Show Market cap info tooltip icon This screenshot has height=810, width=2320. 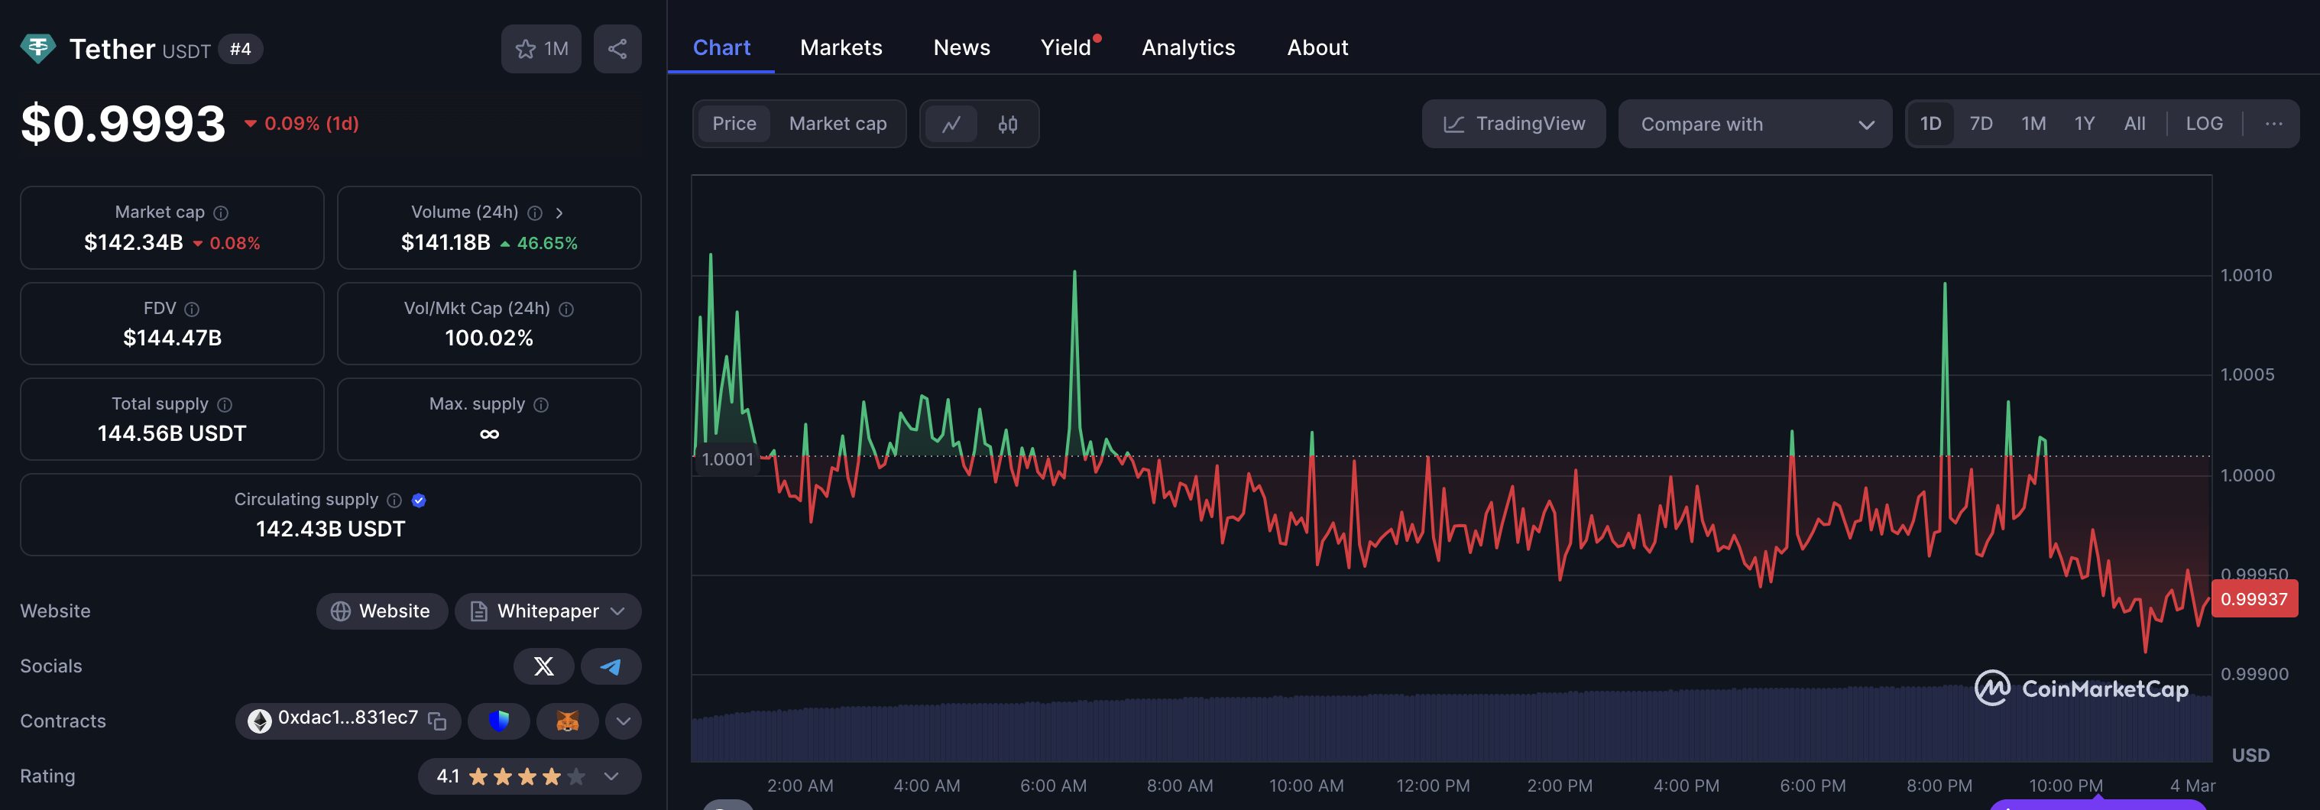pos(221,212)
